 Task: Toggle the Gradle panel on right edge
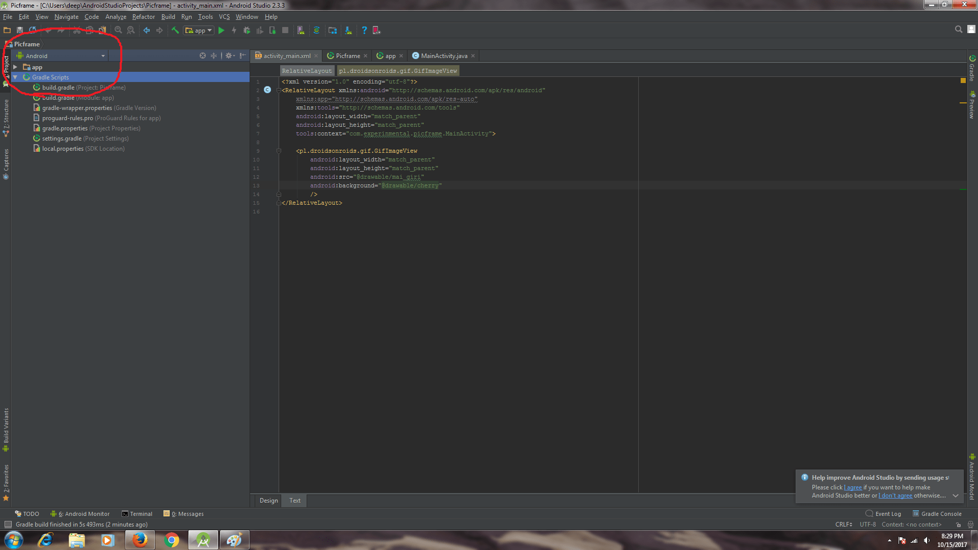click(972, 70)
